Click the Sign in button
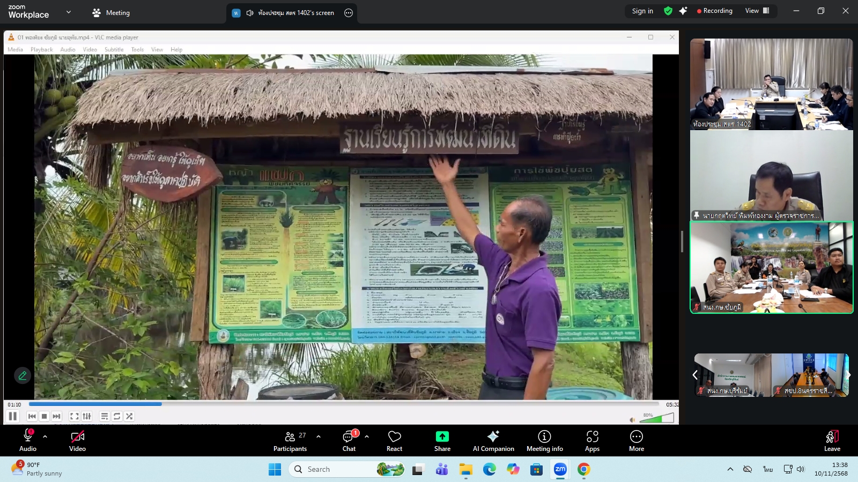Screen dimensions: 858x482 click(x=642, y=11)
